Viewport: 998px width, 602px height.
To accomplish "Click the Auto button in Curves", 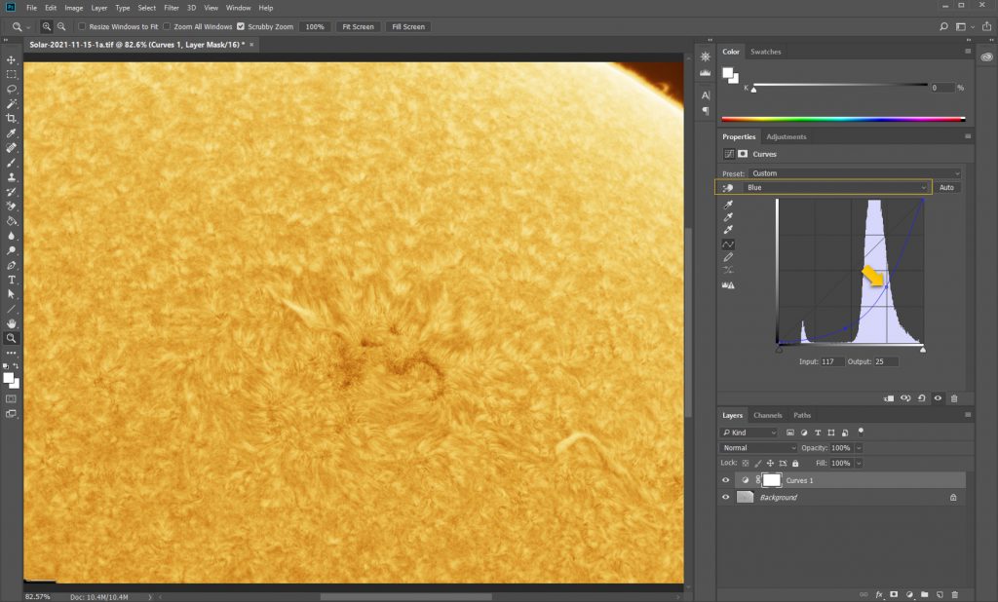I will 946,187.
